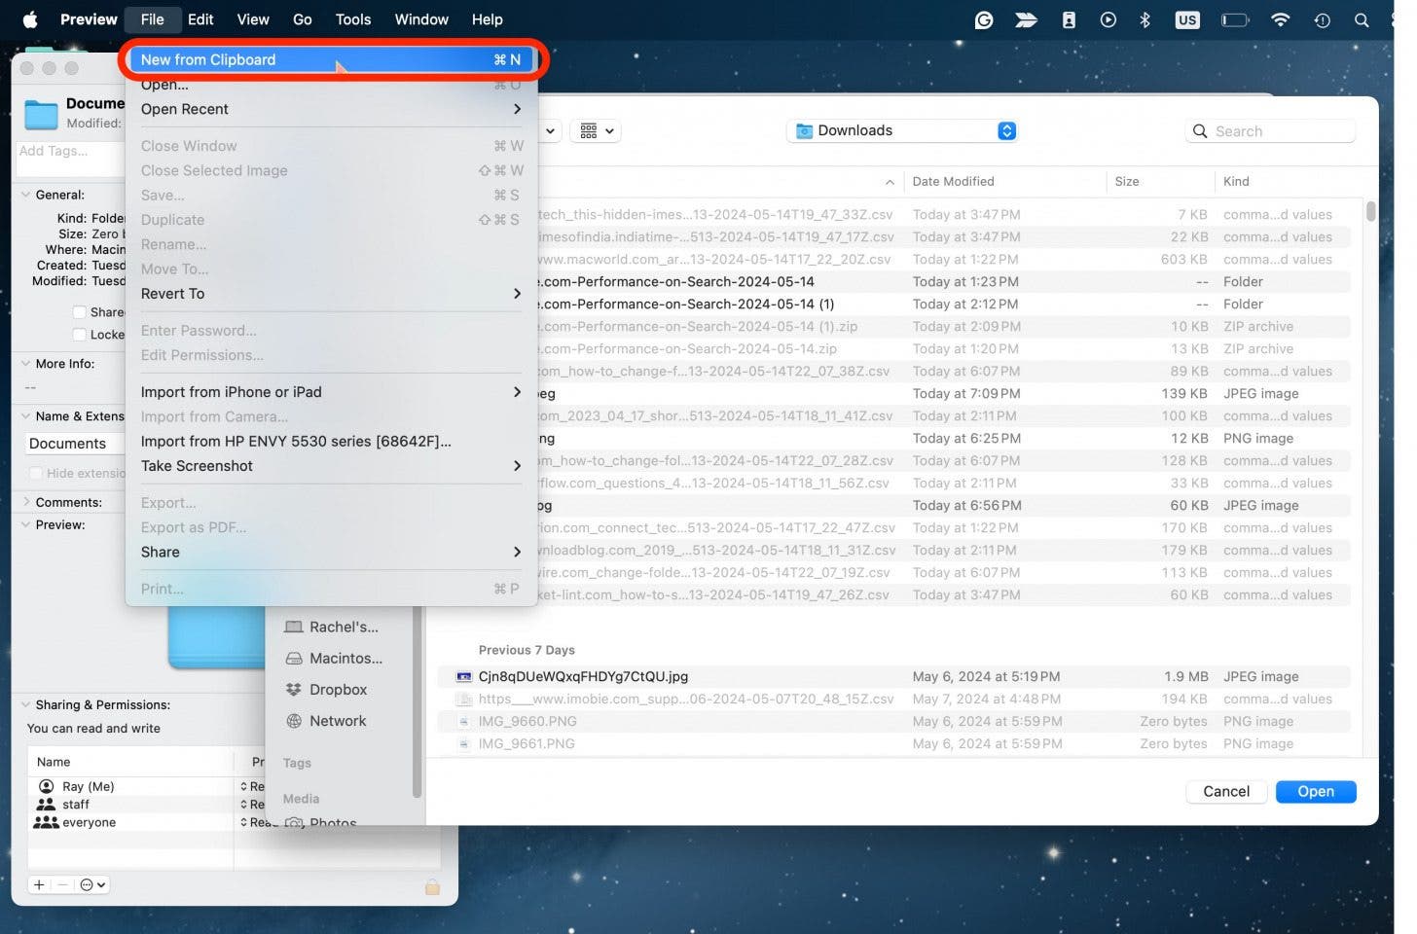The image size is (1417, 934).
Task: Click the Search field in file dialog
Action: pos(1279,131)
